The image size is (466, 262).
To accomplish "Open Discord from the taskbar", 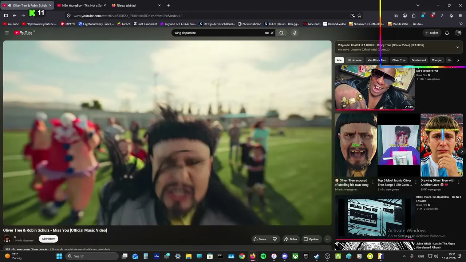I will click(285, 256).
